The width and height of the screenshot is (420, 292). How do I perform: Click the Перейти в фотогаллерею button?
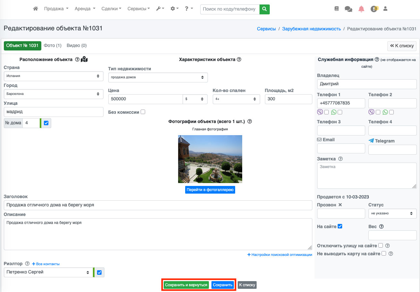[x=210, y=190]
